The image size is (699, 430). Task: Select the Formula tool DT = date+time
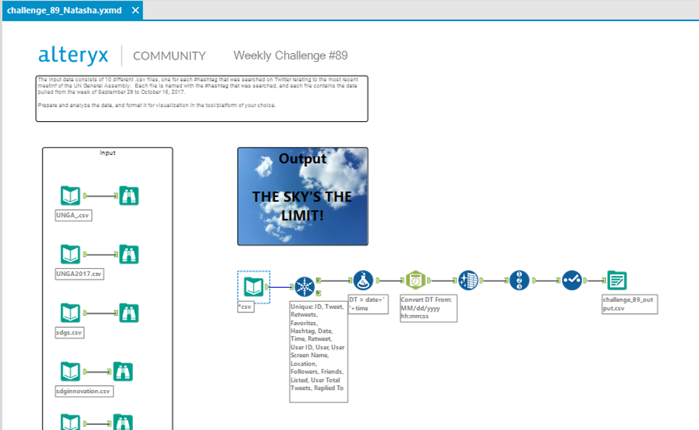[363, 281]
